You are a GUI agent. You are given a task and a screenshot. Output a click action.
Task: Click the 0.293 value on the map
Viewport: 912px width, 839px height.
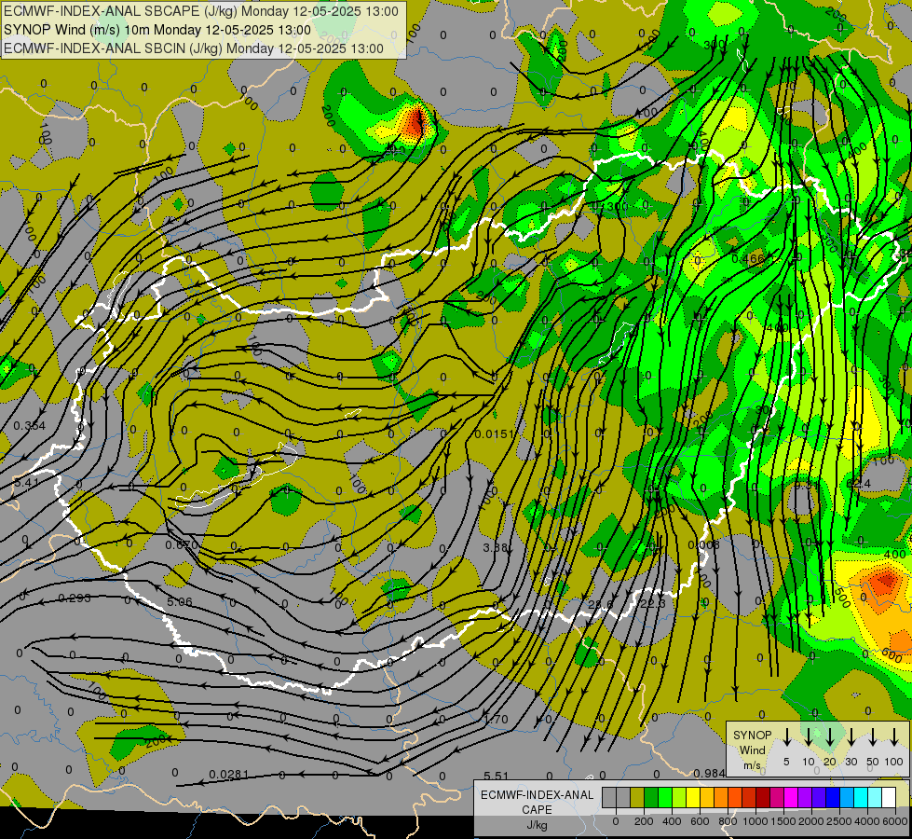(75, 598)
